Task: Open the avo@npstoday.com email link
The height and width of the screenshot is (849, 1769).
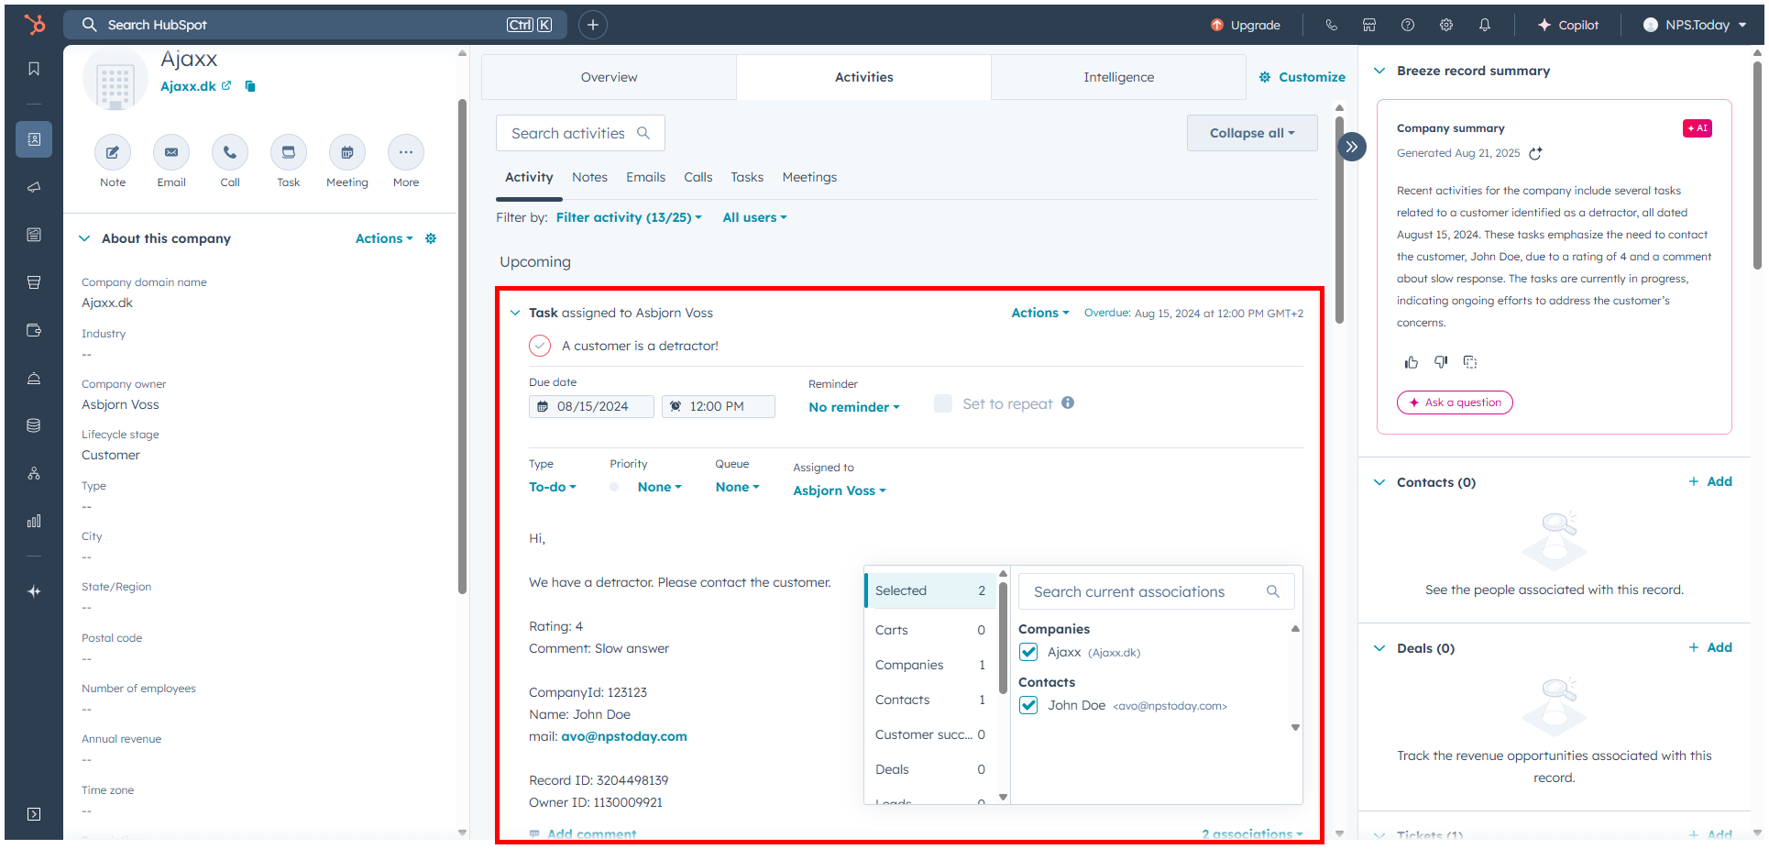Action: click(623, 736)
